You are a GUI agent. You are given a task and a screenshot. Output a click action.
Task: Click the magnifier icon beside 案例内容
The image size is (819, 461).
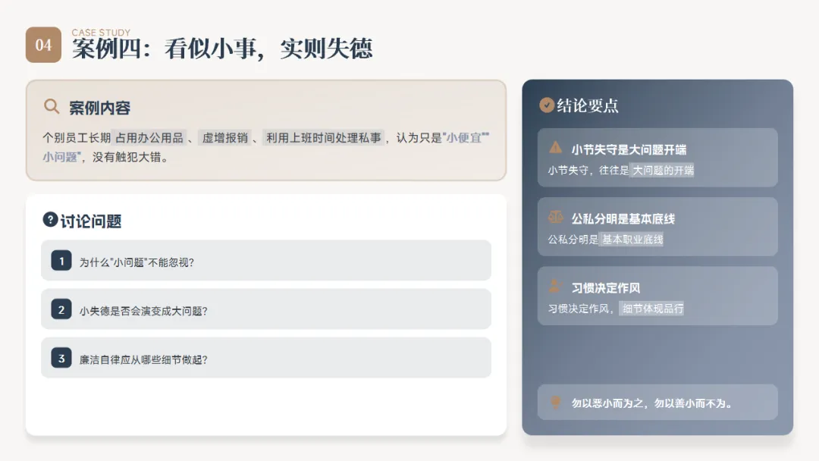pyautogui.click(x=52, y=106)
